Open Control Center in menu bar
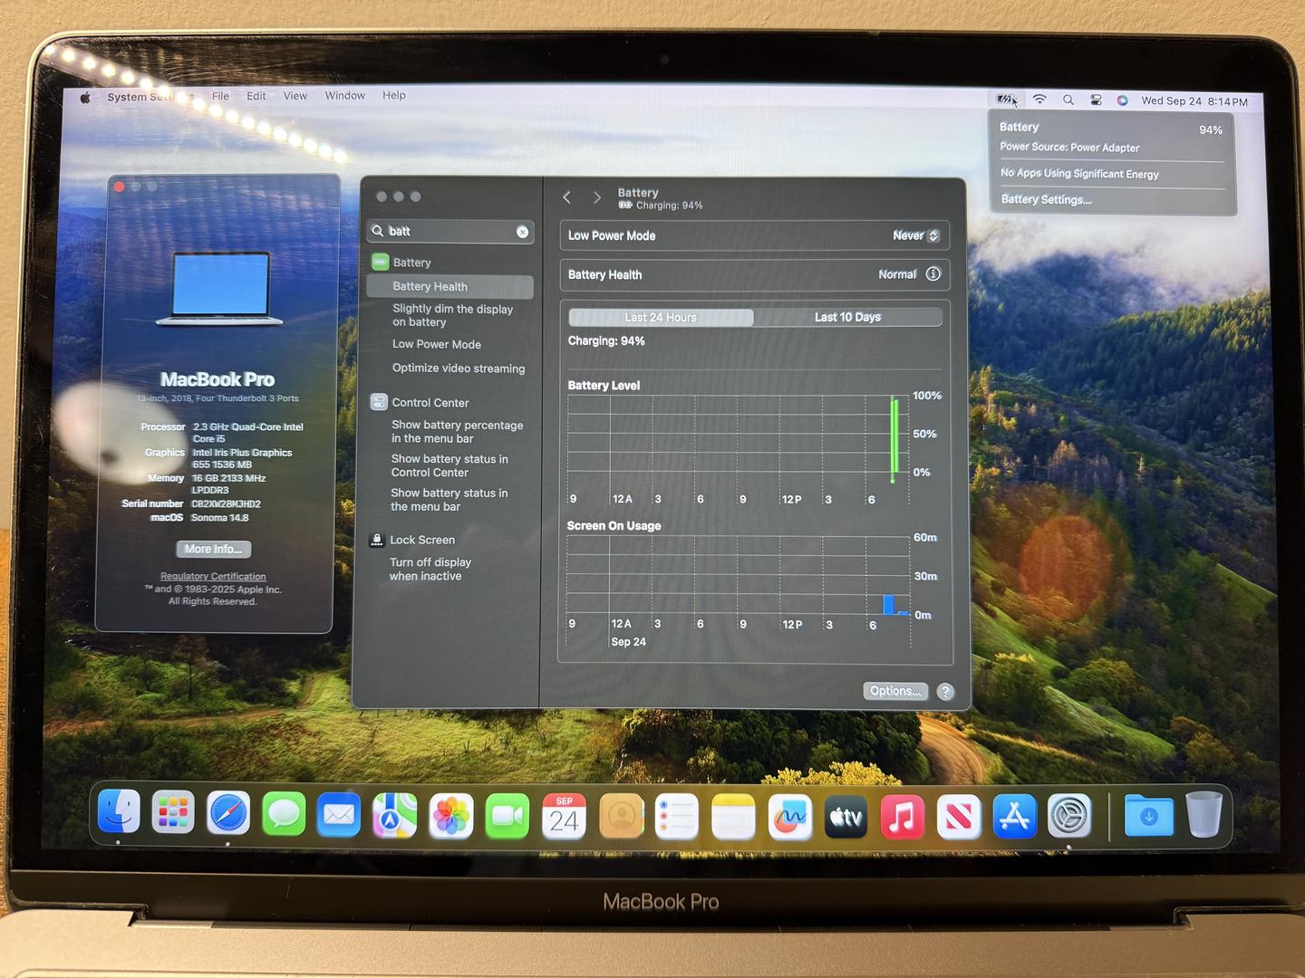 click(x=1096, y=101)
